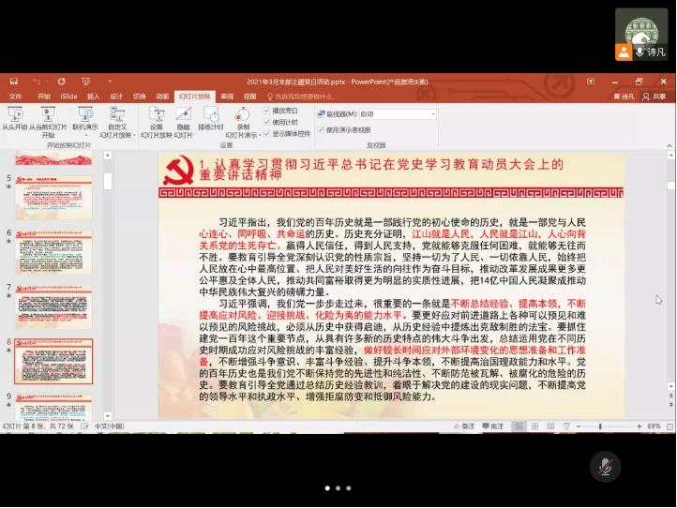Toggle Use Presenter View (使用演示者视图) checkbox

pyautogui.click(x=322, y=129)
